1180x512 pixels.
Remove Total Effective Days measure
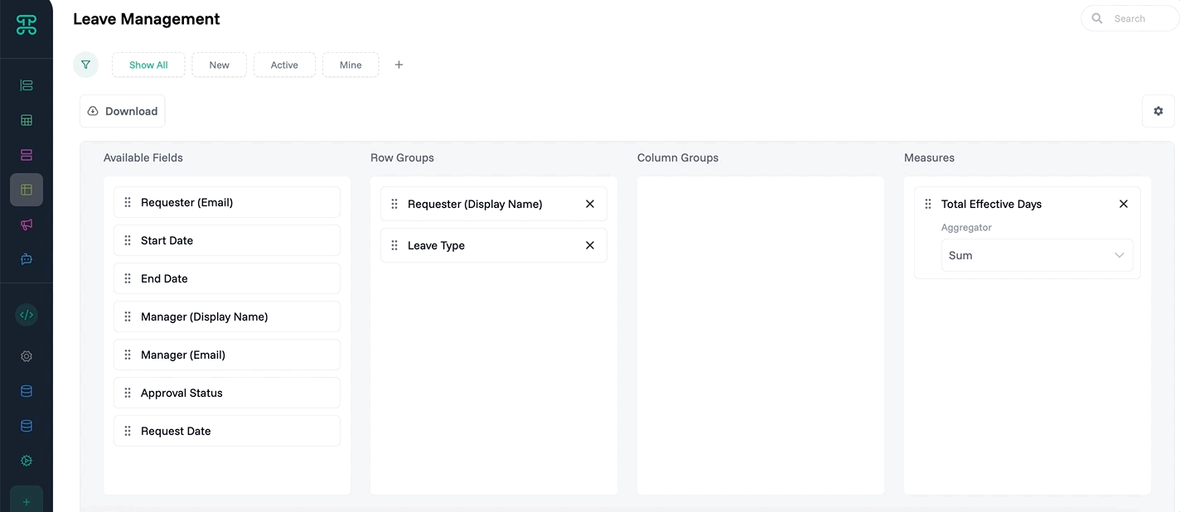pyautogui.click(x=1124, y=204)
